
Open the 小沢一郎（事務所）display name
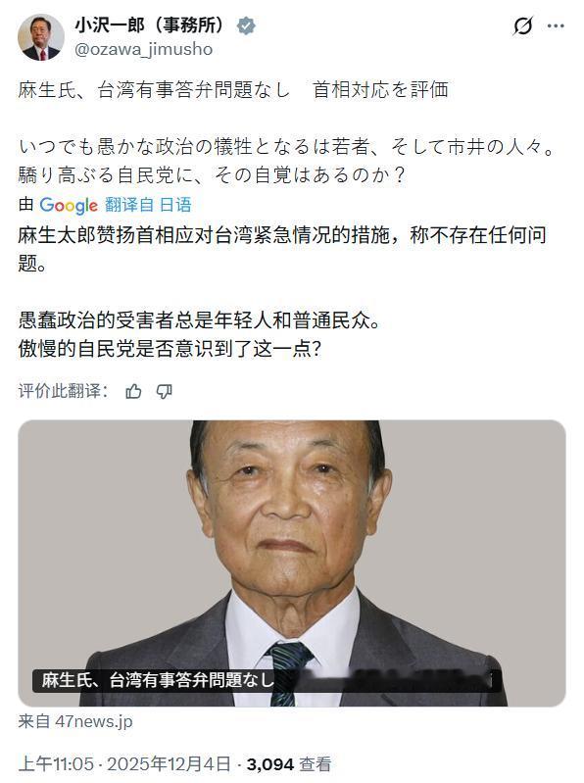pyautogui.click(x=152, y=24)
